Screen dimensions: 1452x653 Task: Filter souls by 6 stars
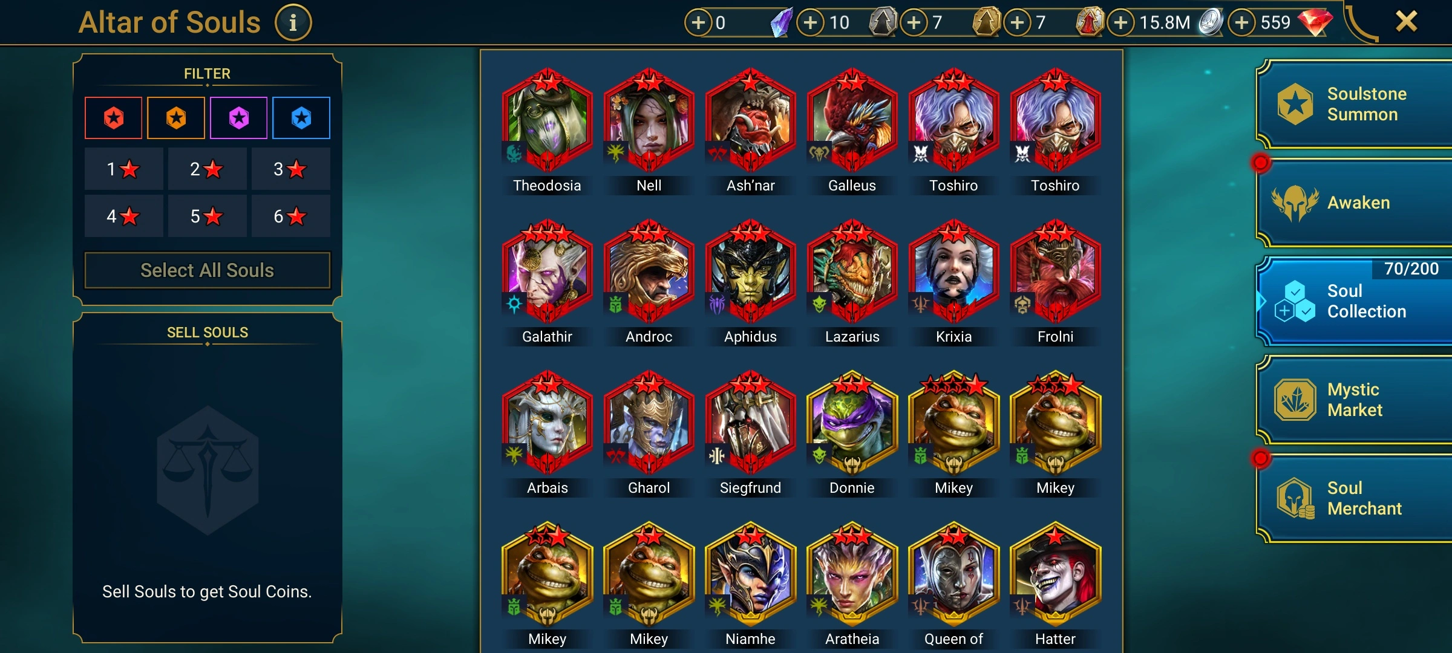pyautogui.click(x=290, y=216)
